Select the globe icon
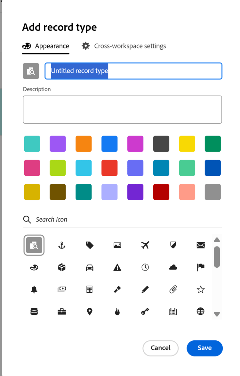Viewport: 240px width, 376px height. (200, 311)
